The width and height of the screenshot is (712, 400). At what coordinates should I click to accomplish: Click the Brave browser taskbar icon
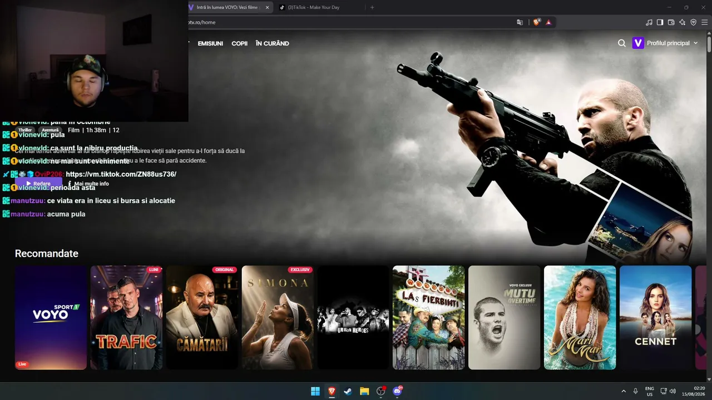point(332,391)
